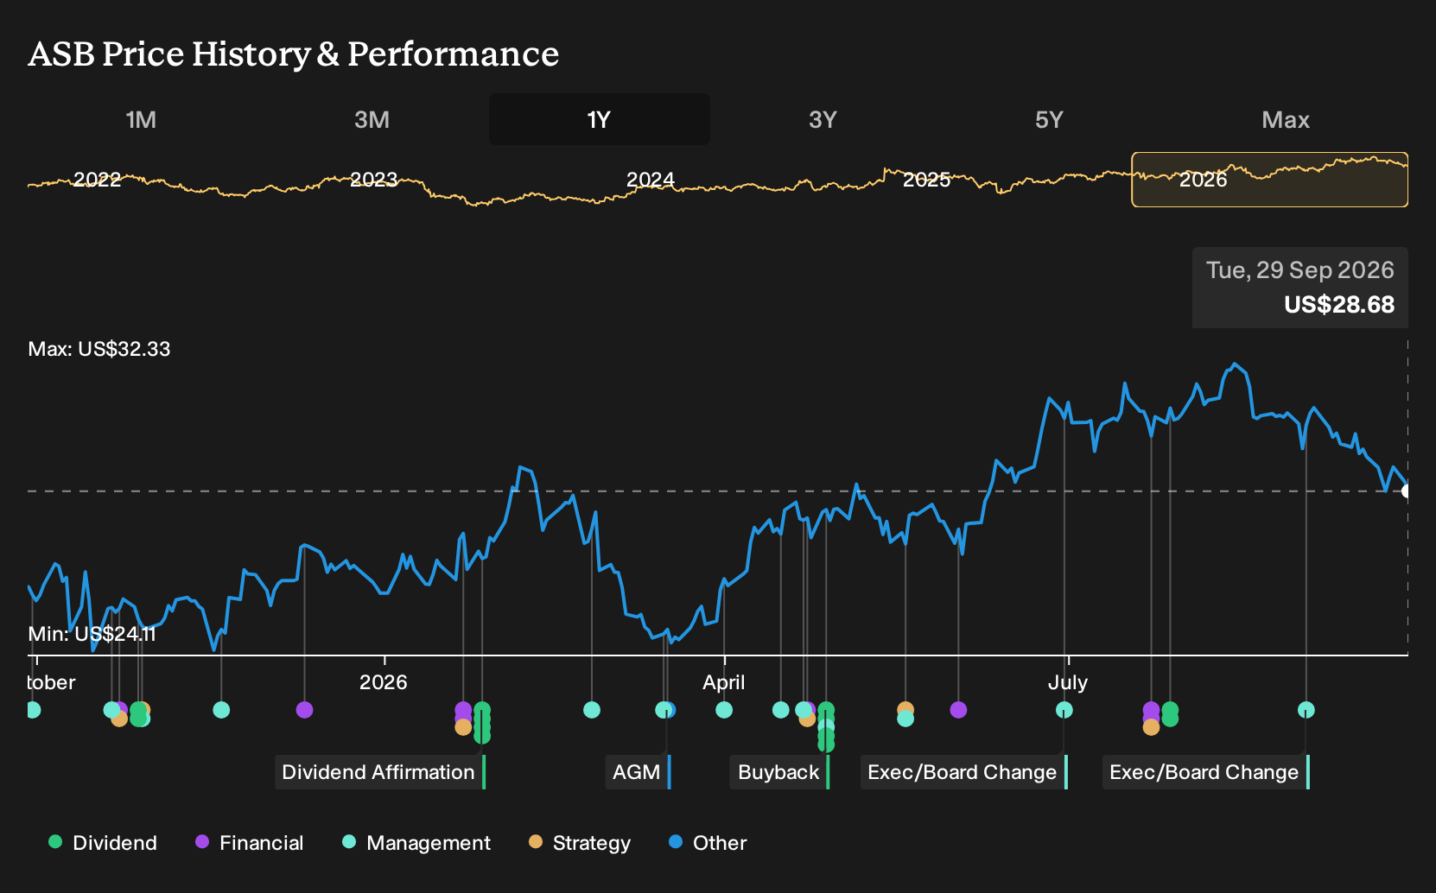Click the 'Tue, 29 Sep 2026' date text

1300,270
